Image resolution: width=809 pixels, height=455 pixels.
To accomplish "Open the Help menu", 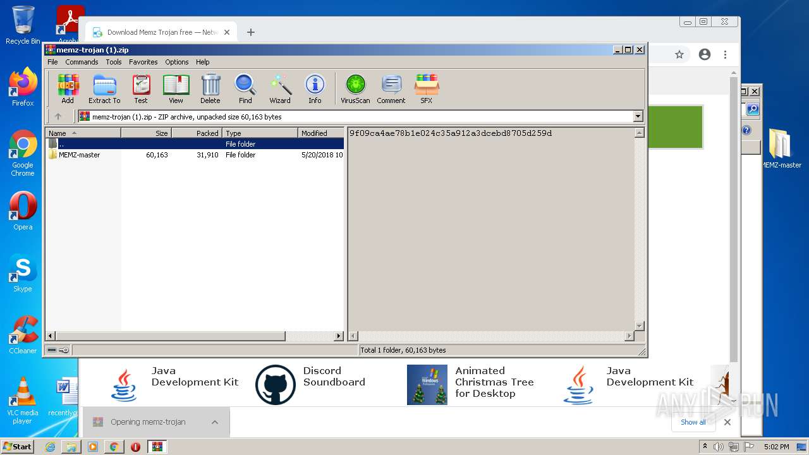I will coord(202,62).
